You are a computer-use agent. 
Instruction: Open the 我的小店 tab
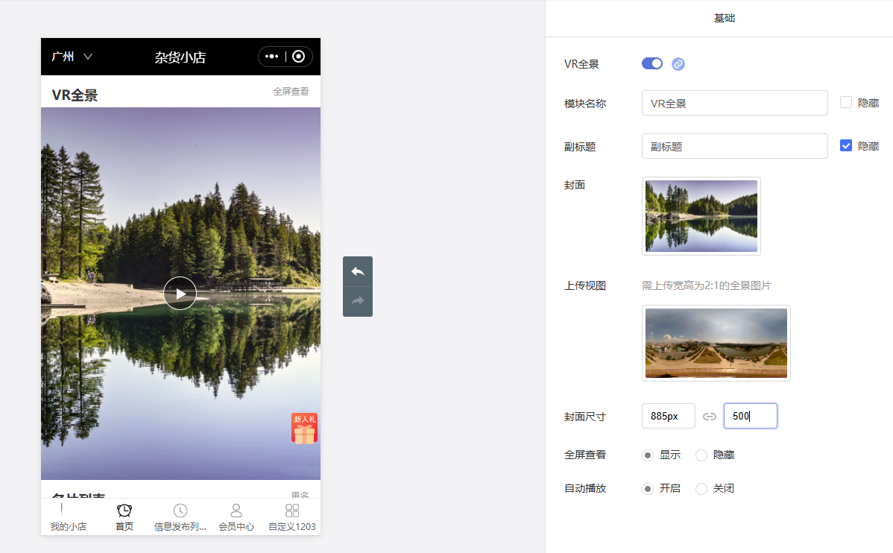(69, 517)
